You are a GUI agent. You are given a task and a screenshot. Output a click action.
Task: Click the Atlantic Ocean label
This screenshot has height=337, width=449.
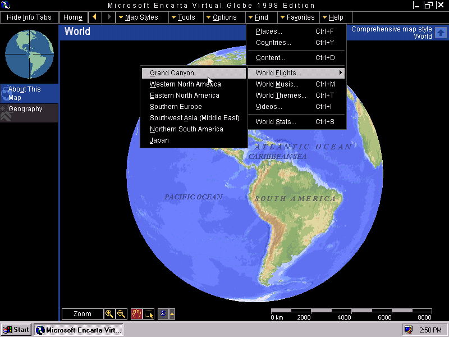pyautogui.click(x=303, y=147)
